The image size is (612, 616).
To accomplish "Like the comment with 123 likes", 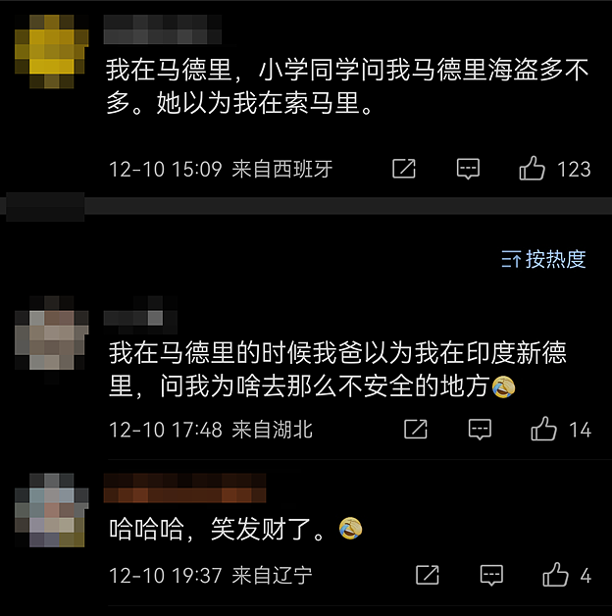I will [532, 168].
